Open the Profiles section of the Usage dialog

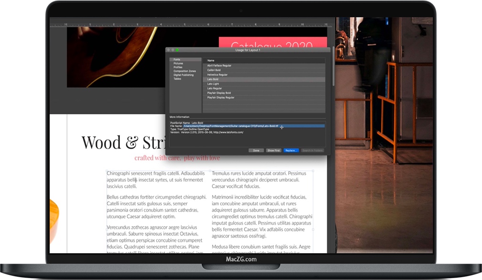pyautogui.click(x=178, y=67)
